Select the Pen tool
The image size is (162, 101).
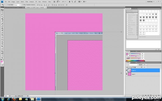point(2,42)
